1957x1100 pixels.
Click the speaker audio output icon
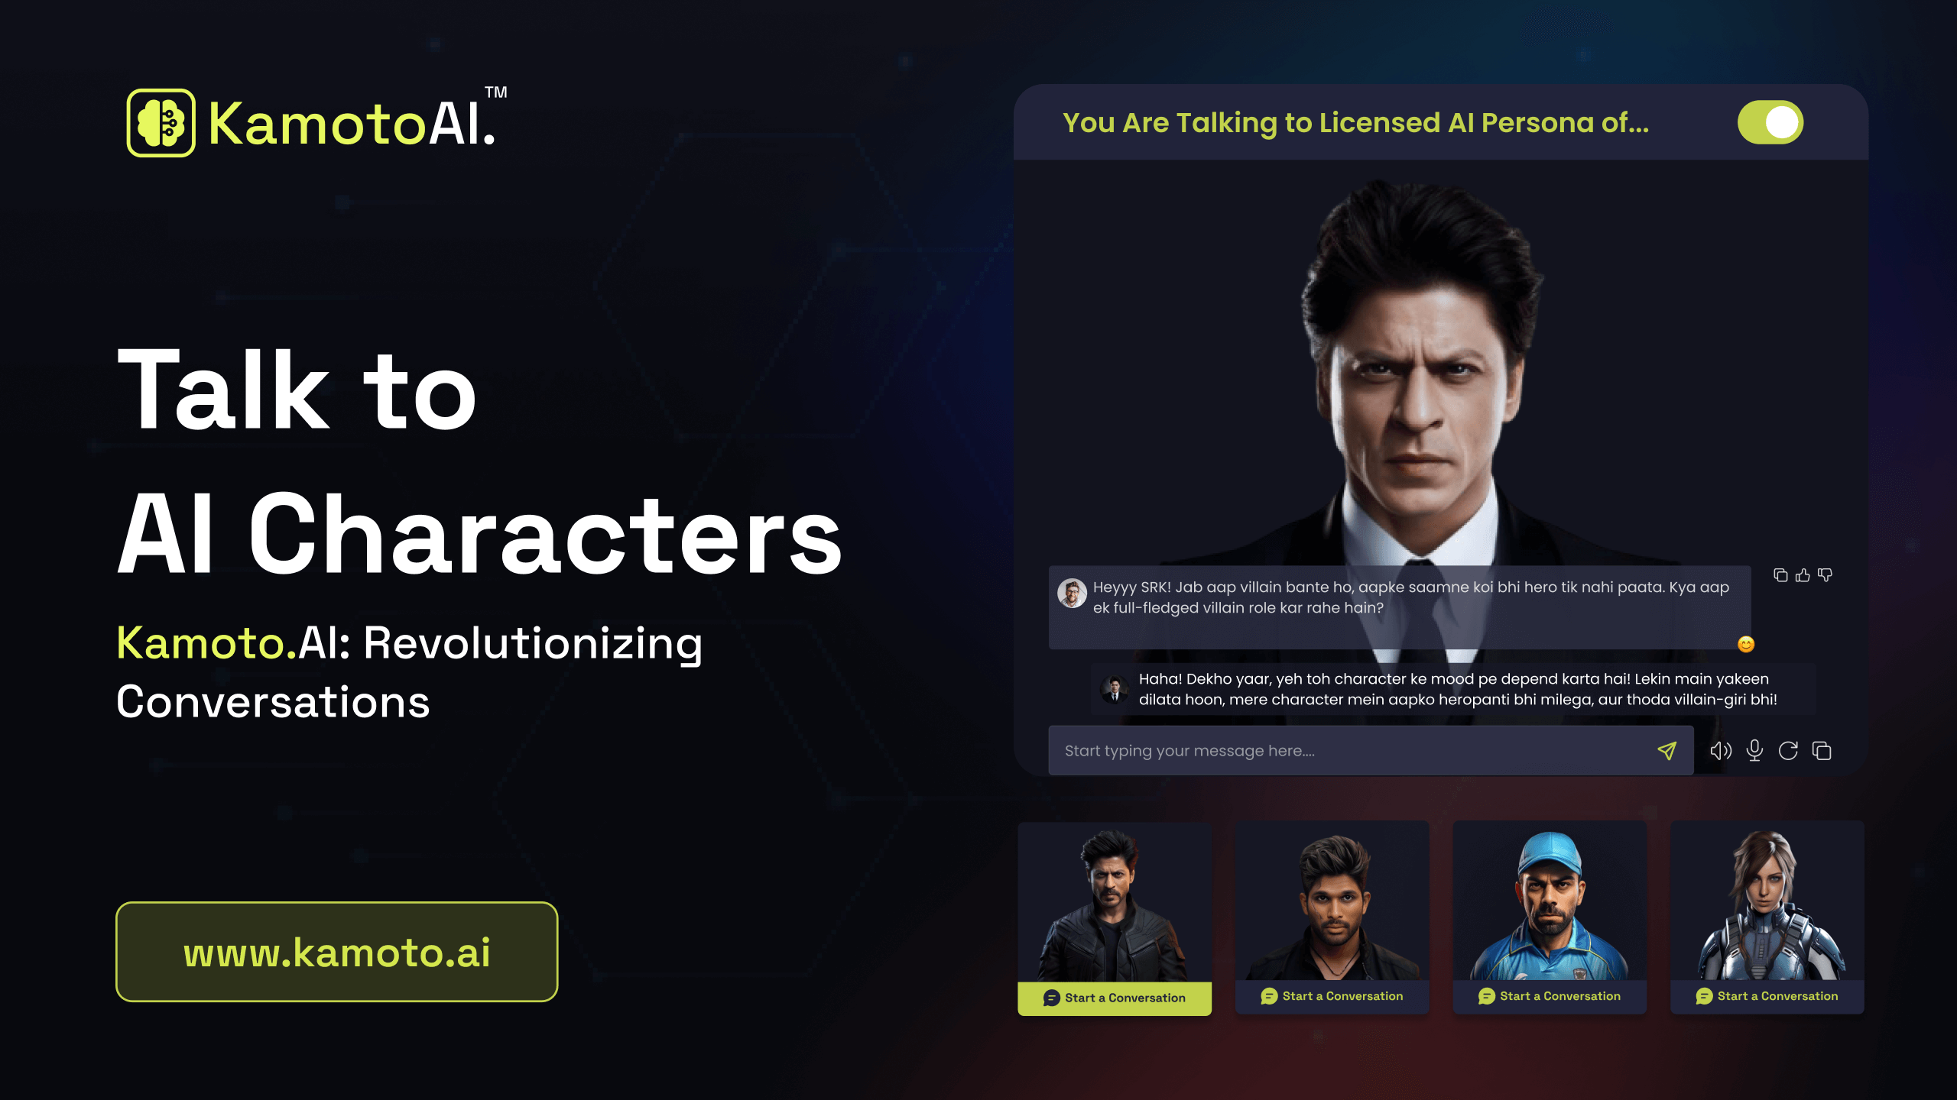tap(1721, 751)
